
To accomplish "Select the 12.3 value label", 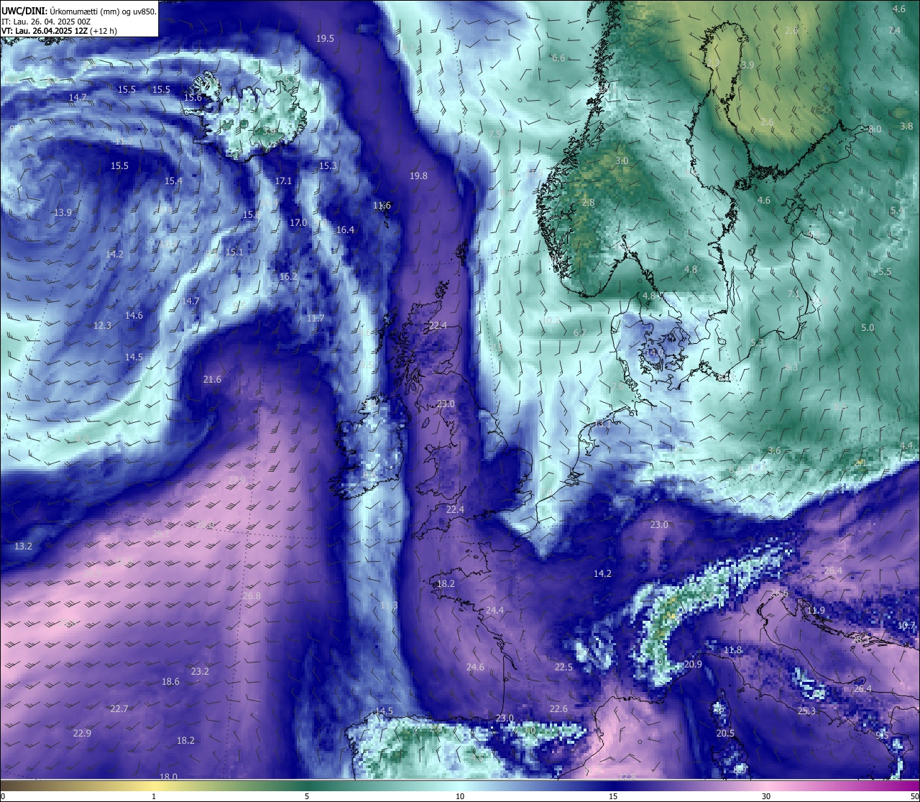I will tap(102, 325).
